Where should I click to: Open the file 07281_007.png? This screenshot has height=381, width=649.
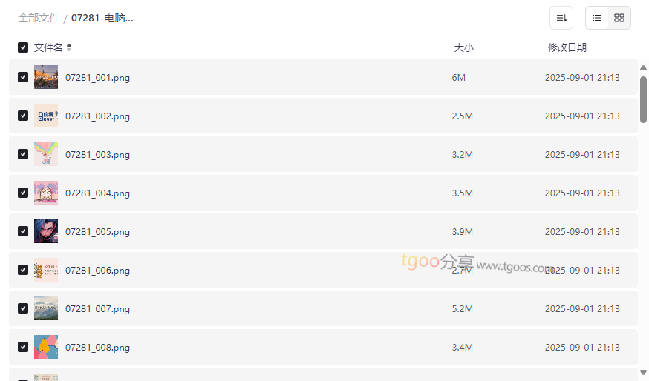[97, 308]
